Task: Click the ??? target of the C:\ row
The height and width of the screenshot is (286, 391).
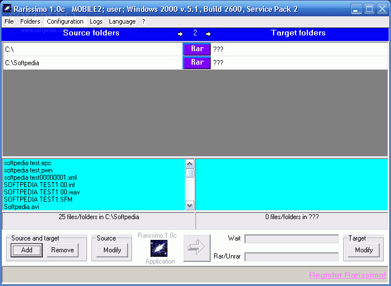Action: tap(299, 49)
